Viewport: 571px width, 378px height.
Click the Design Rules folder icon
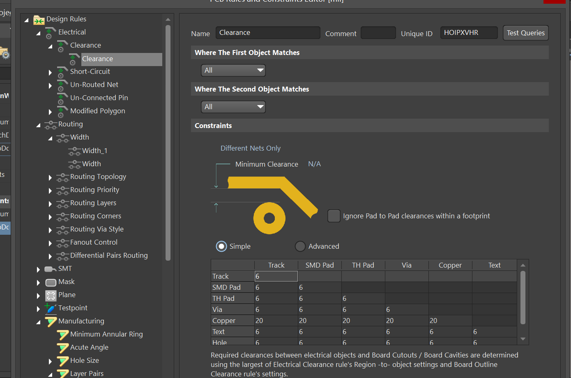[39, 19]
